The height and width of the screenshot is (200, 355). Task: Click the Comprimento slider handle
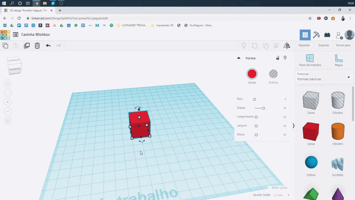(256, 117)
